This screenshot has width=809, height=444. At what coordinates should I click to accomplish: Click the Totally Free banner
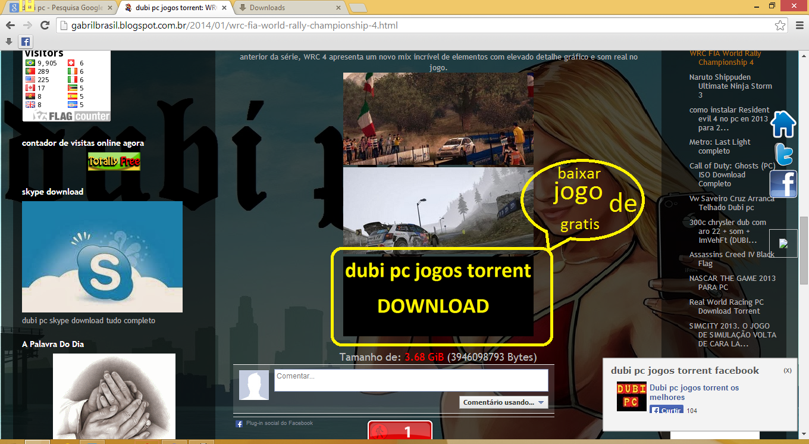pyautogui.click(x=114, y=161)
